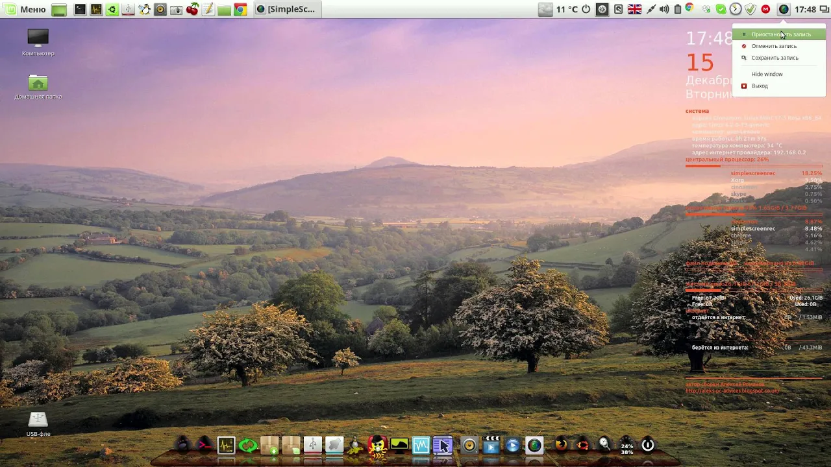
Task: Launch the camera screenshot tool in top panel
Action: point(176,10)
